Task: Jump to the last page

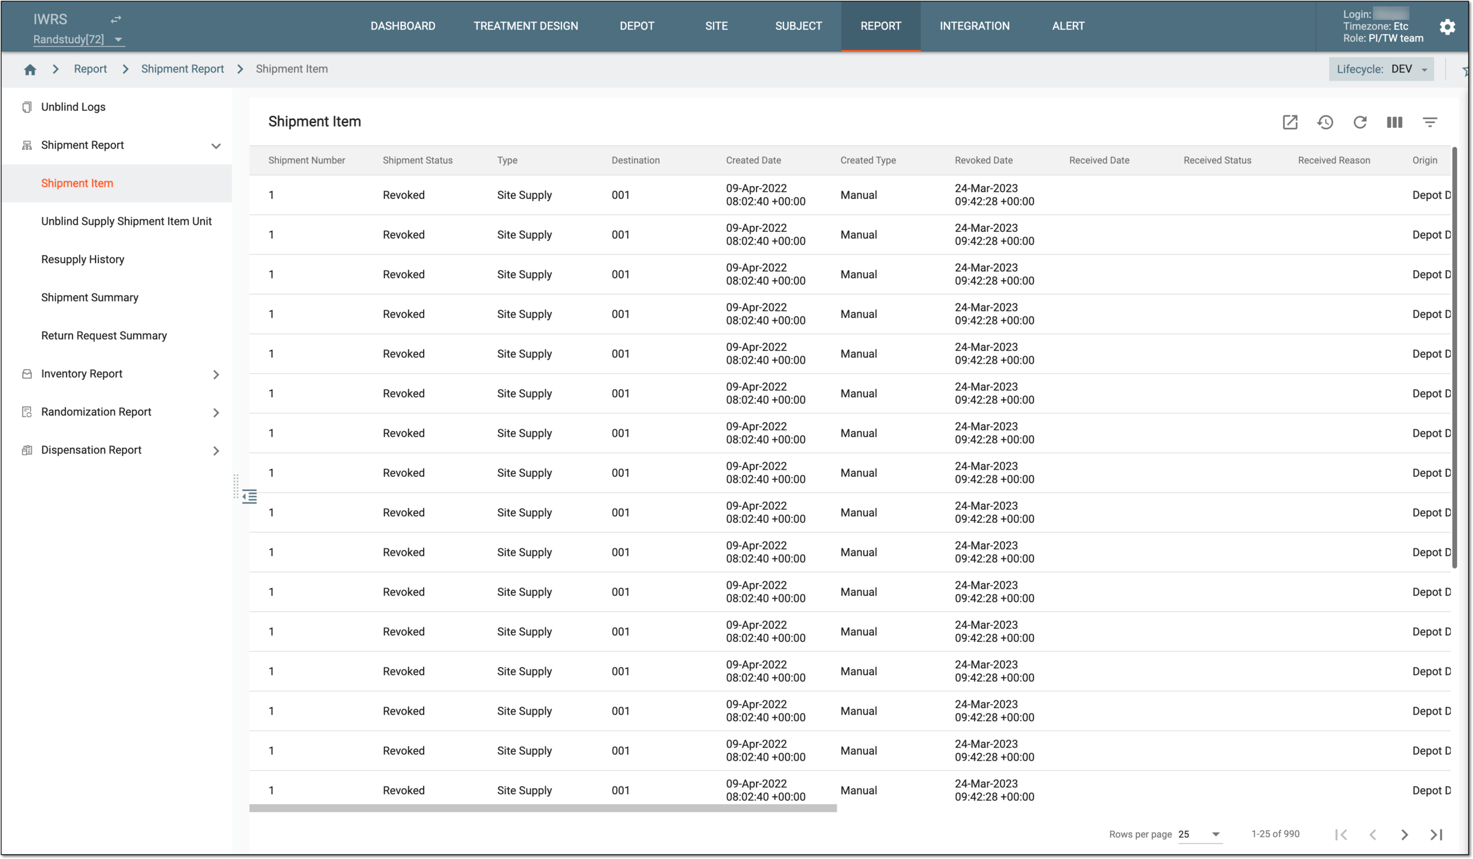Action: (1436, 834)
